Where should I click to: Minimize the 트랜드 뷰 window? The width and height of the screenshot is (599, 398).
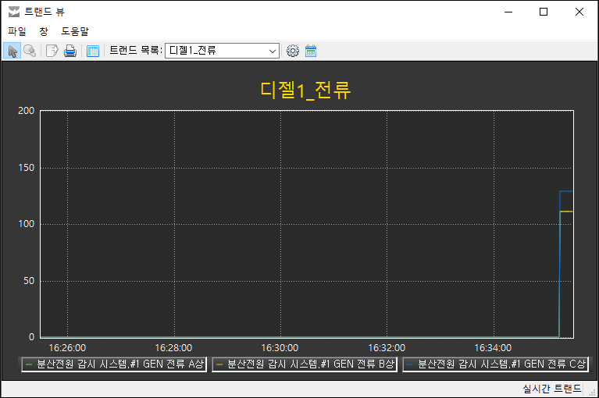pyautogui.click(x=508, y=12)
